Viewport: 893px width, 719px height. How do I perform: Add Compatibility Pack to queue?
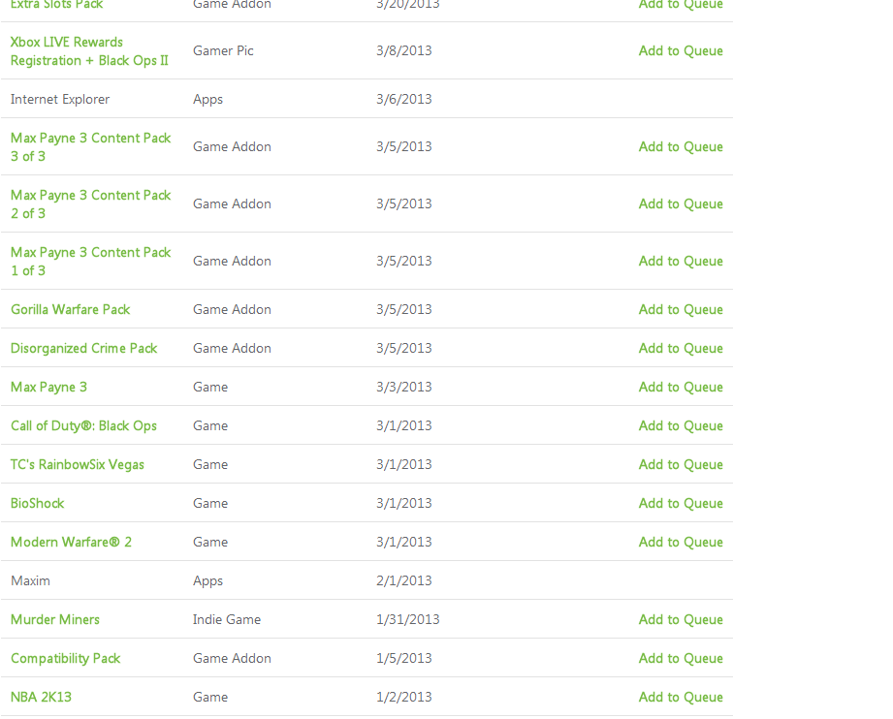click(680, 658)
